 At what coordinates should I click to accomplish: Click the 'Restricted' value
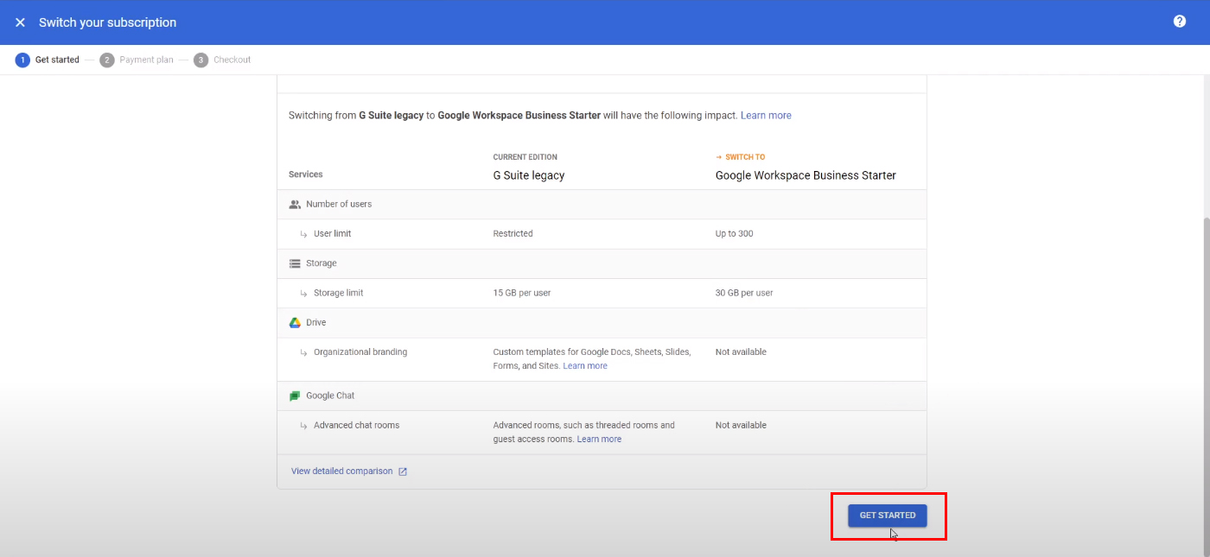click(x=513, y=234)
